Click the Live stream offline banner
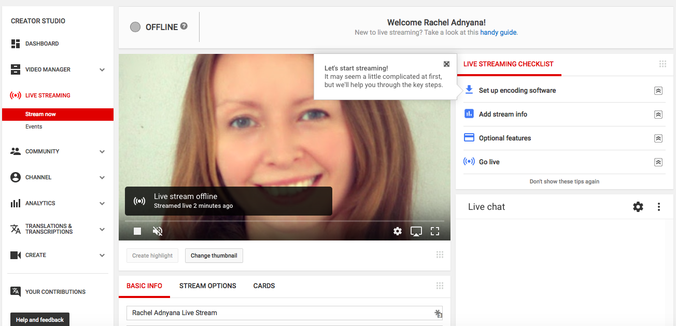The image size is (676, 326). (x=229, y=201)
